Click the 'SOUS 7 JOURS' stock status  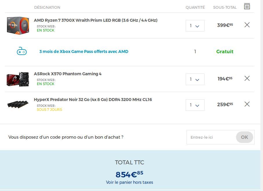coord(49,110)
